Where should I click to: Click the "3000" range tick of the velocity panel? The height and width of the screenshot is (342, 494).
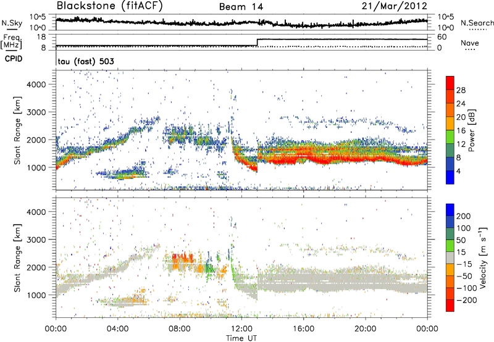[x=36, y=240]
